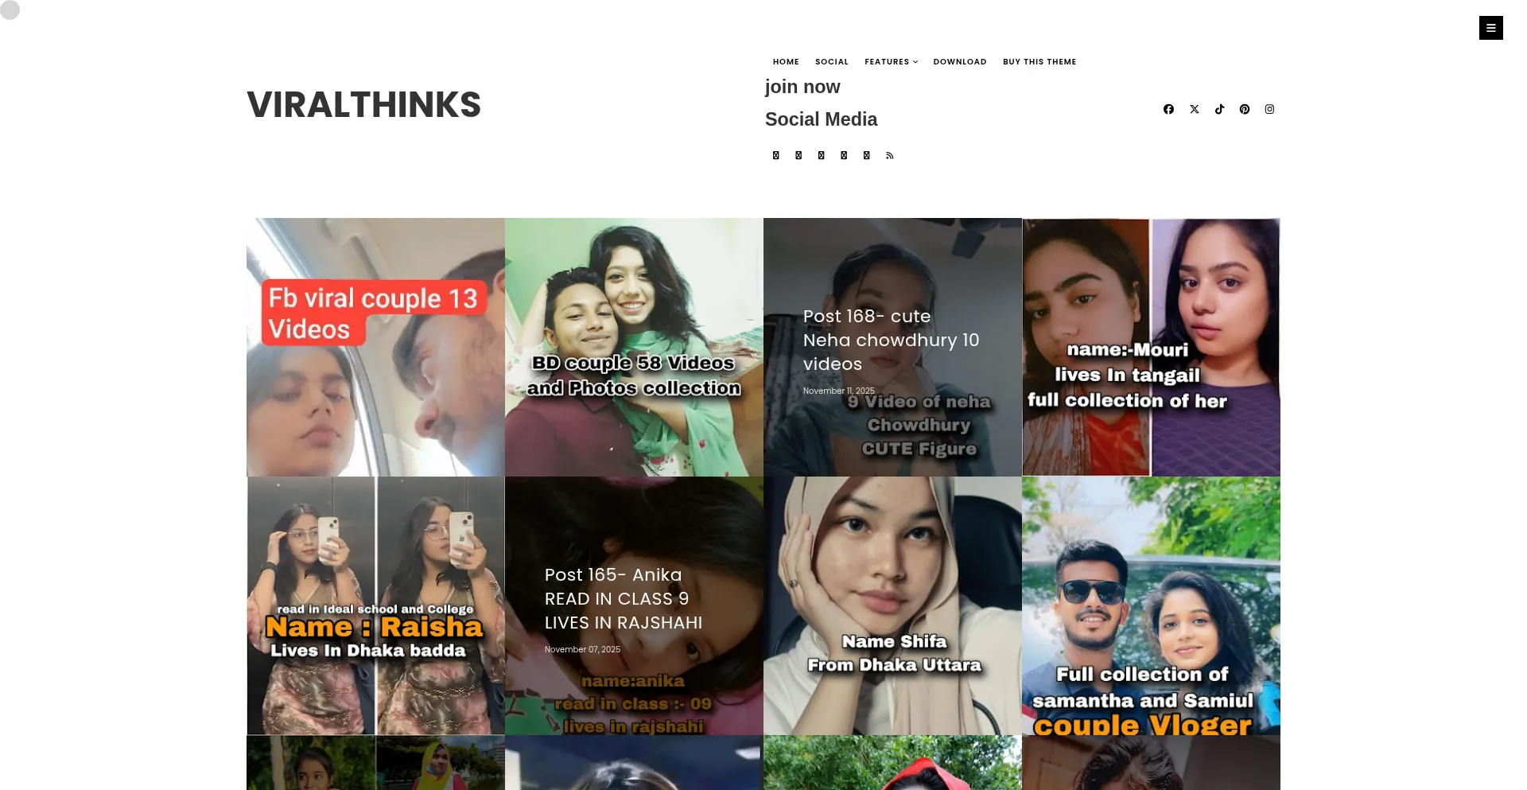Open Post 165 Anika post title

624,598
